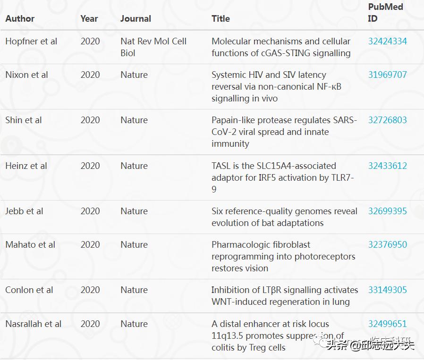Click the Author column header

(x=20, y=19)
